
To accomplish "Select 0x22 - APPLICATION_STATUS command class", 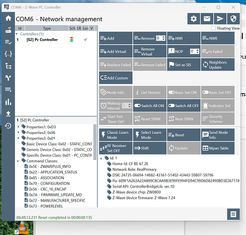I will (51, 172).
